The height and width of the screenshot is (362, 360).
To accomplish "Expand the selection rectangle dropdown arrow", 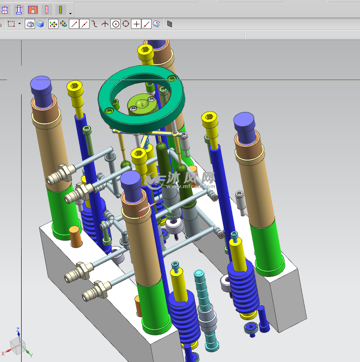I will [19, 24].
